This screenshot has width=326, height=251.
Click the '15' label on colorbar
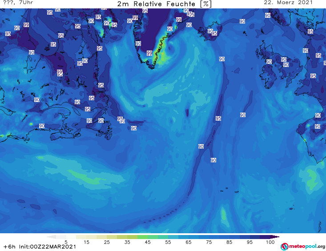[86, 242]
